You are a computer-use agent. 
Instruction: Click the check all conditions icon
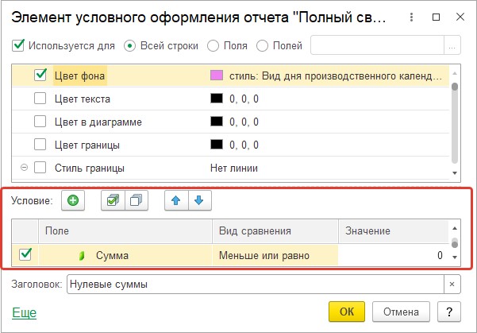tap(113, 200)
